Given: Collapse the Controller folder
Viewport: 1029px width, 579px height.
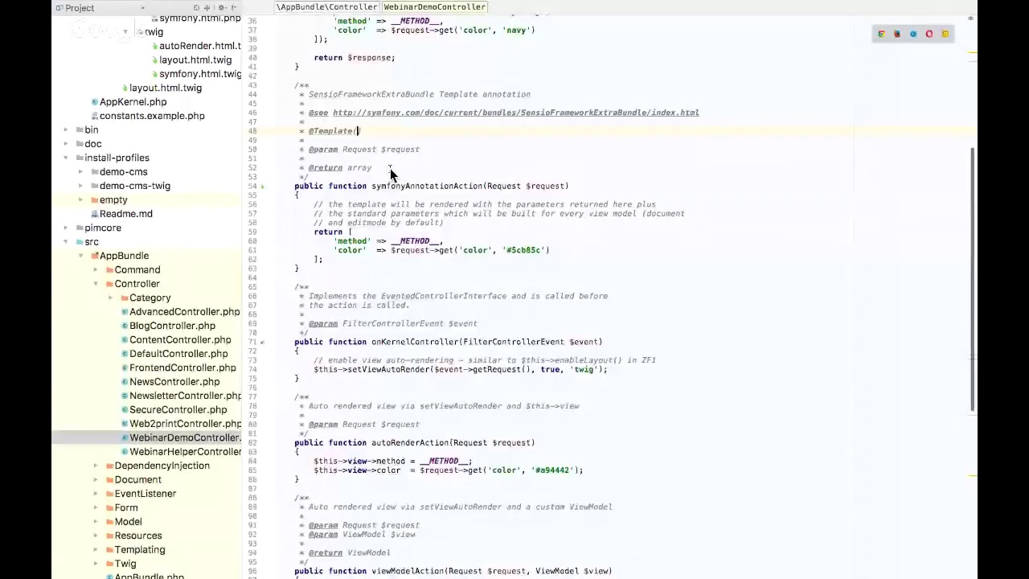Looking at the screenshot, I should pos(96,284).
